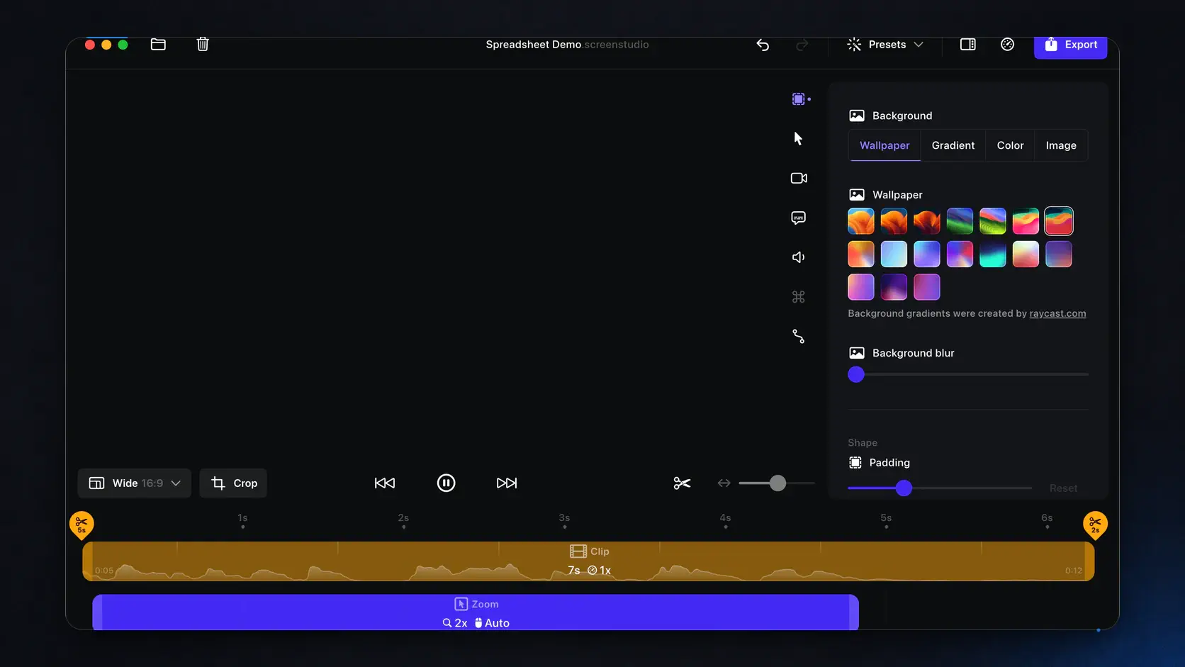Select the purple Zoom segment
The width and height of the screenshot is (1185, 667).
point(476,613)
